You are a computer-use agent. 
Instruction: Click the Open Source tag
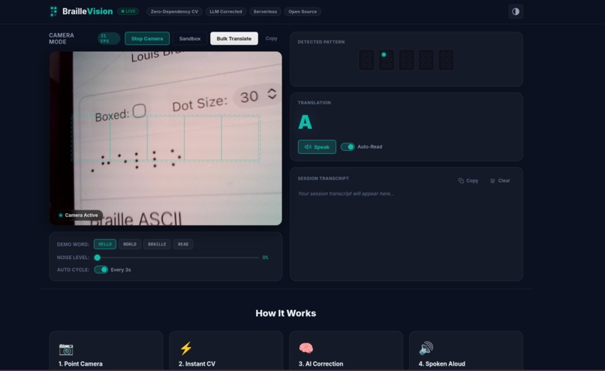tap(302, 11)
